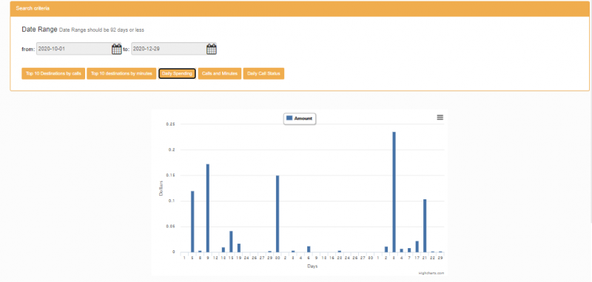Screen dimensions: 592x282
Task: Click the Search criteria panel header
Action: [300, 8]
